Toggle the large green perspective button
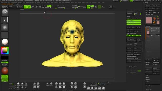 88,7
